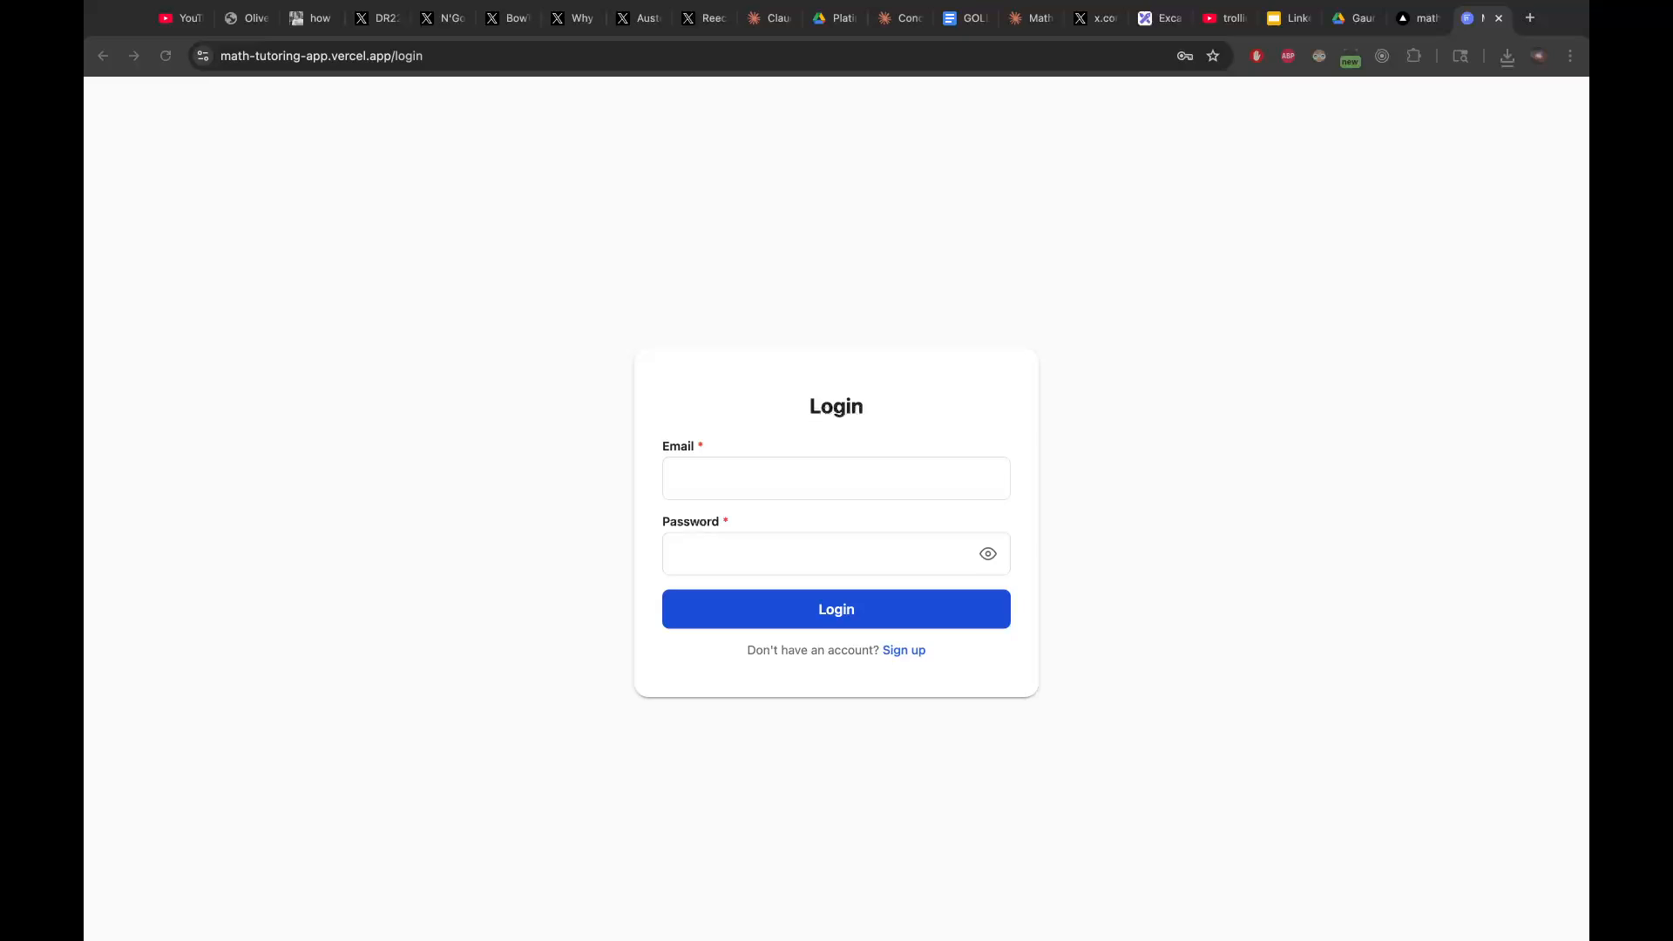This screenshot has height=941, width=1673.
Task: Reload the page
Action: [x=166, y=56]
